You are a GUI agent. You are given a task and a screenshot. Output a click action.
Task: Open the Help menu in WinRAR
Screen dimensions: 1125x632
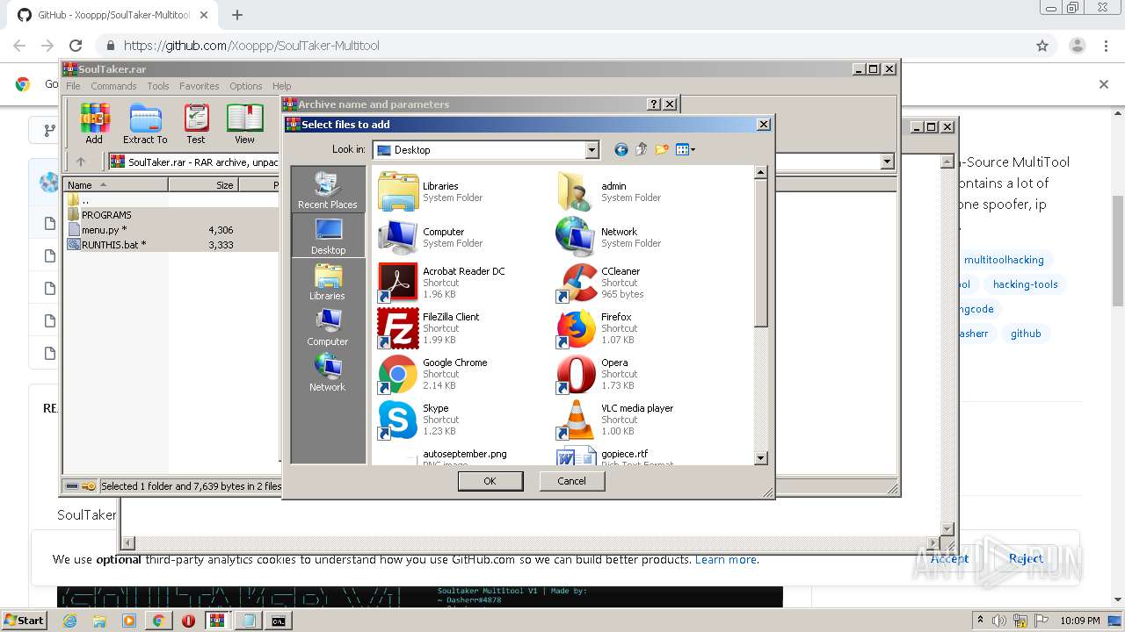[x=281, y=86]
